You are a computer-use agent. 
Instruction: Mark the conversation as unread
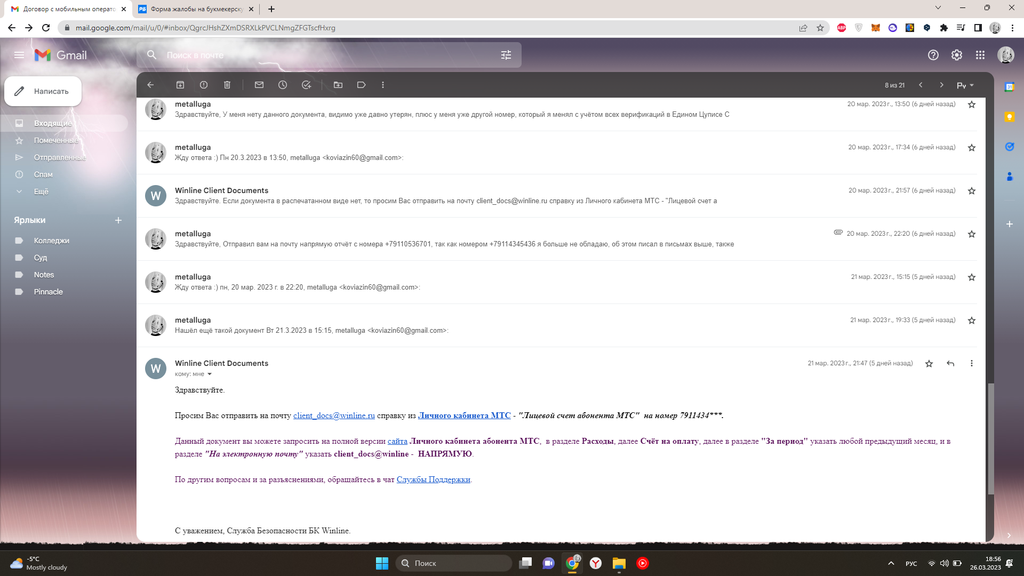click(259, 85)
